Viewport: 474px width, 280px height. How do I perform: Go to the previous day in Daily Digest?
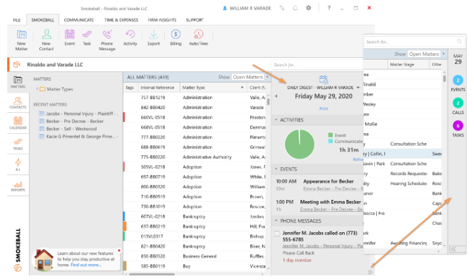pos(276,96)
